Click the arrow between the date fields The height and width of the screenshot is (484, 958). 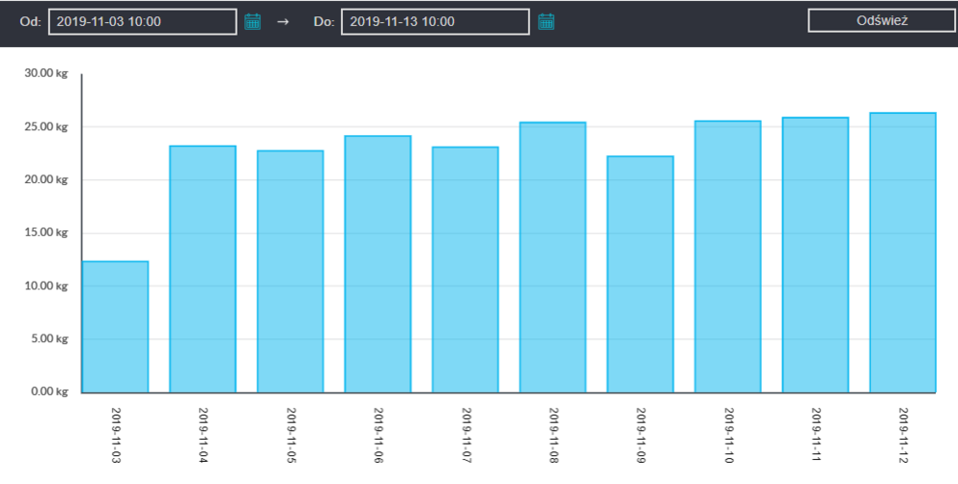point(283,22)
